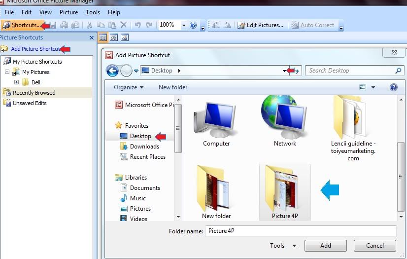Click the Delete X toolbar icon

(x=124, y=25)
